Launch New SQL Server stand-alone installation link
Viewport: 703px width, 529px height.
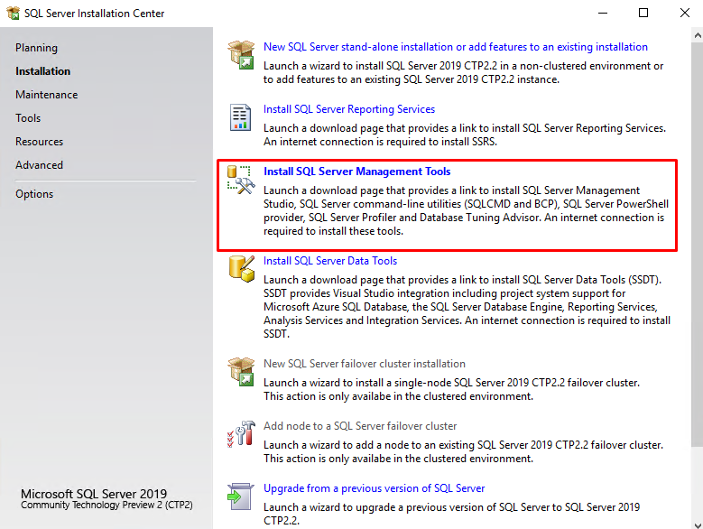(x=455, y=47)
